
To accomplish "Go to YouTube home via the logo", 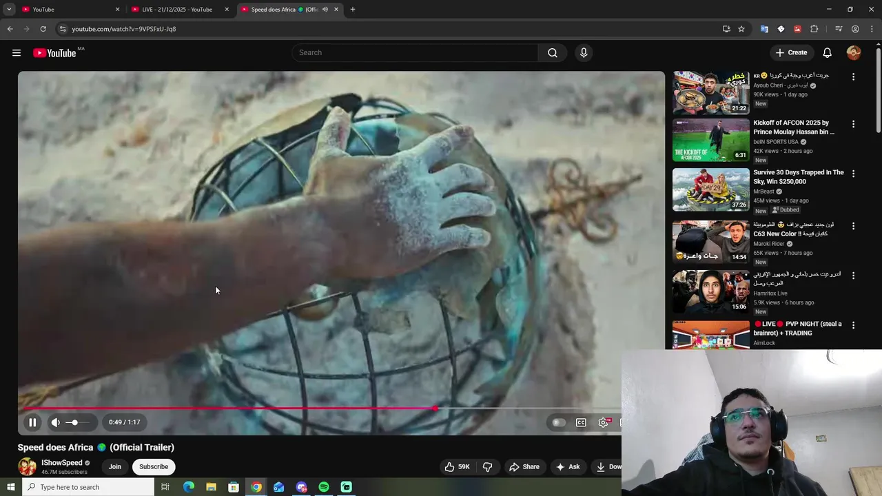I will pos(54,53).
